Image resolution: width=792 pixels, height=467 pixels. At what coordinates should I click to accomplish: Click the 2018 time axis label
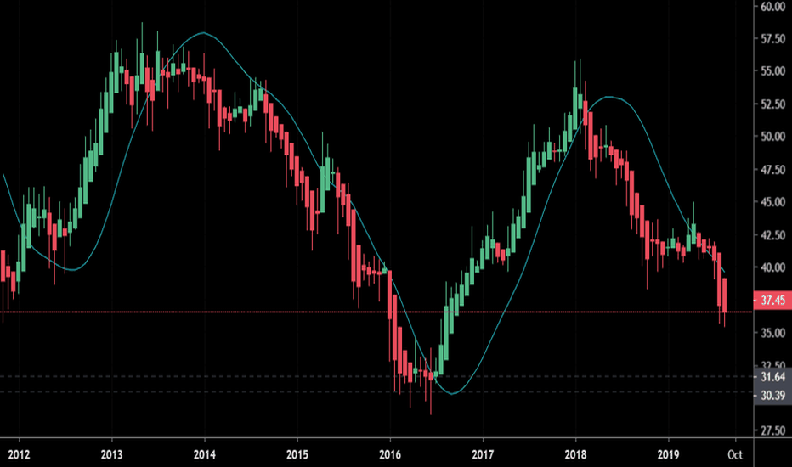tap(575, 455)
